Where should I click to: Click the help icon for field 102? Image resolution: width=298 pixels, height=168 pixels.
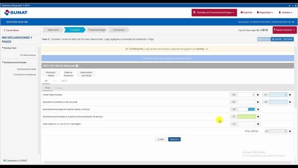[x=258, y=102]
